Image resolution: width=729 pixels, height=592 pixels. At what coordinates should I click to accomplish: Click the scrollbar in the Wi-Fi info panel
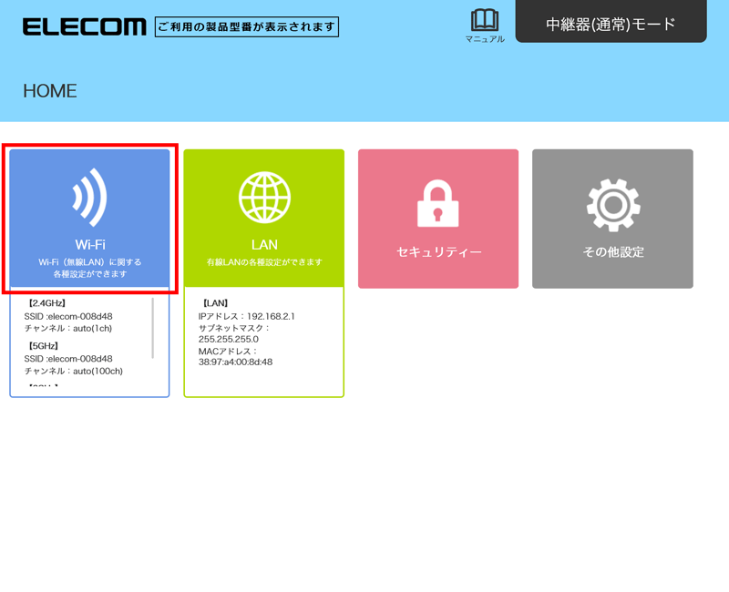click(152, 328)
